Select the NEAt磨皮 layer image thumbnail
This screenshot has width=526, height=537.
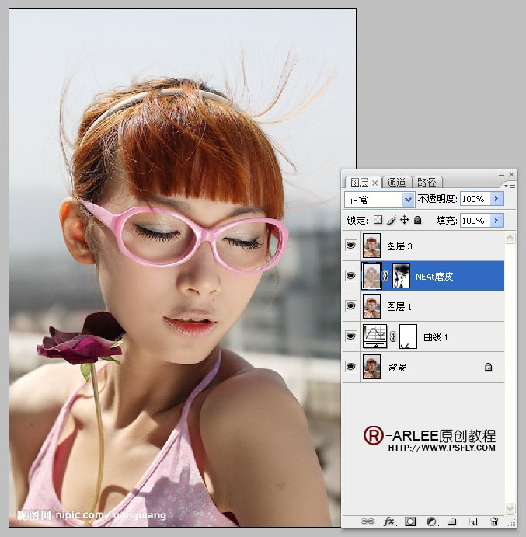pos(371,276)
